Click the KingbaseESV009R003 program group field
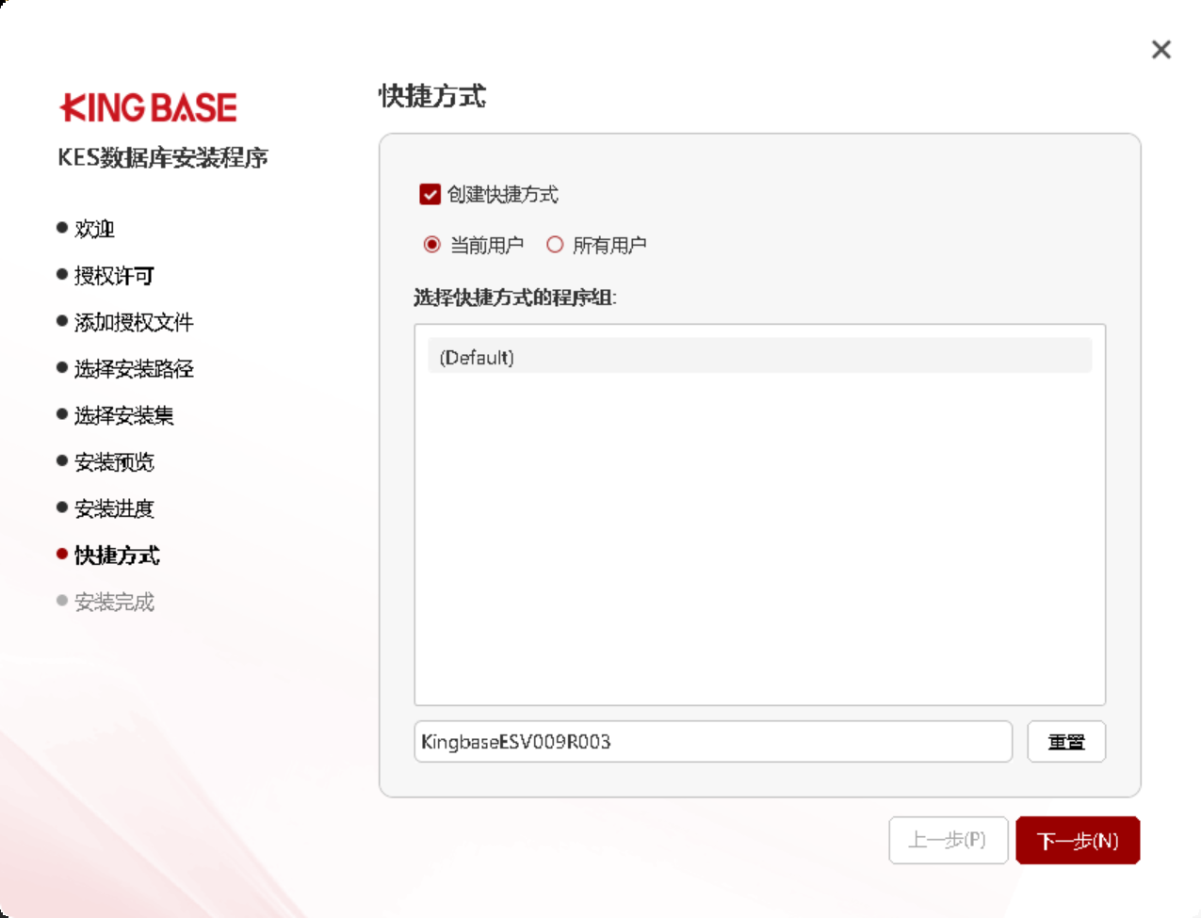Image resolution: width=1201 pixels, height=918 pixels. pos(713,742)
